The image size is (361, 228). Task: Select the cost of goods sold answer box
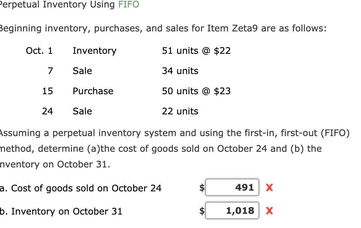click(x=232, y=188)
